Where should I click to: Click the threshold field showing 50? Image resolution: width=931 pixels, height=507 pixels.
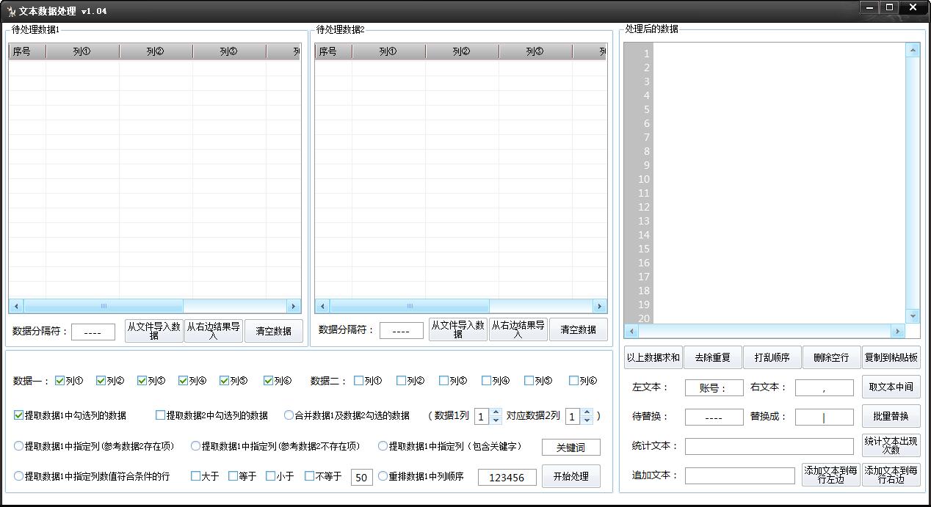pyautogui.click(x=362, y=478)
